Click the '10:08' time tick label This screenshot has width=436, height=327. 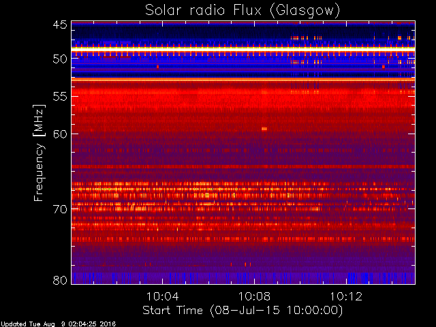(254, 296)
